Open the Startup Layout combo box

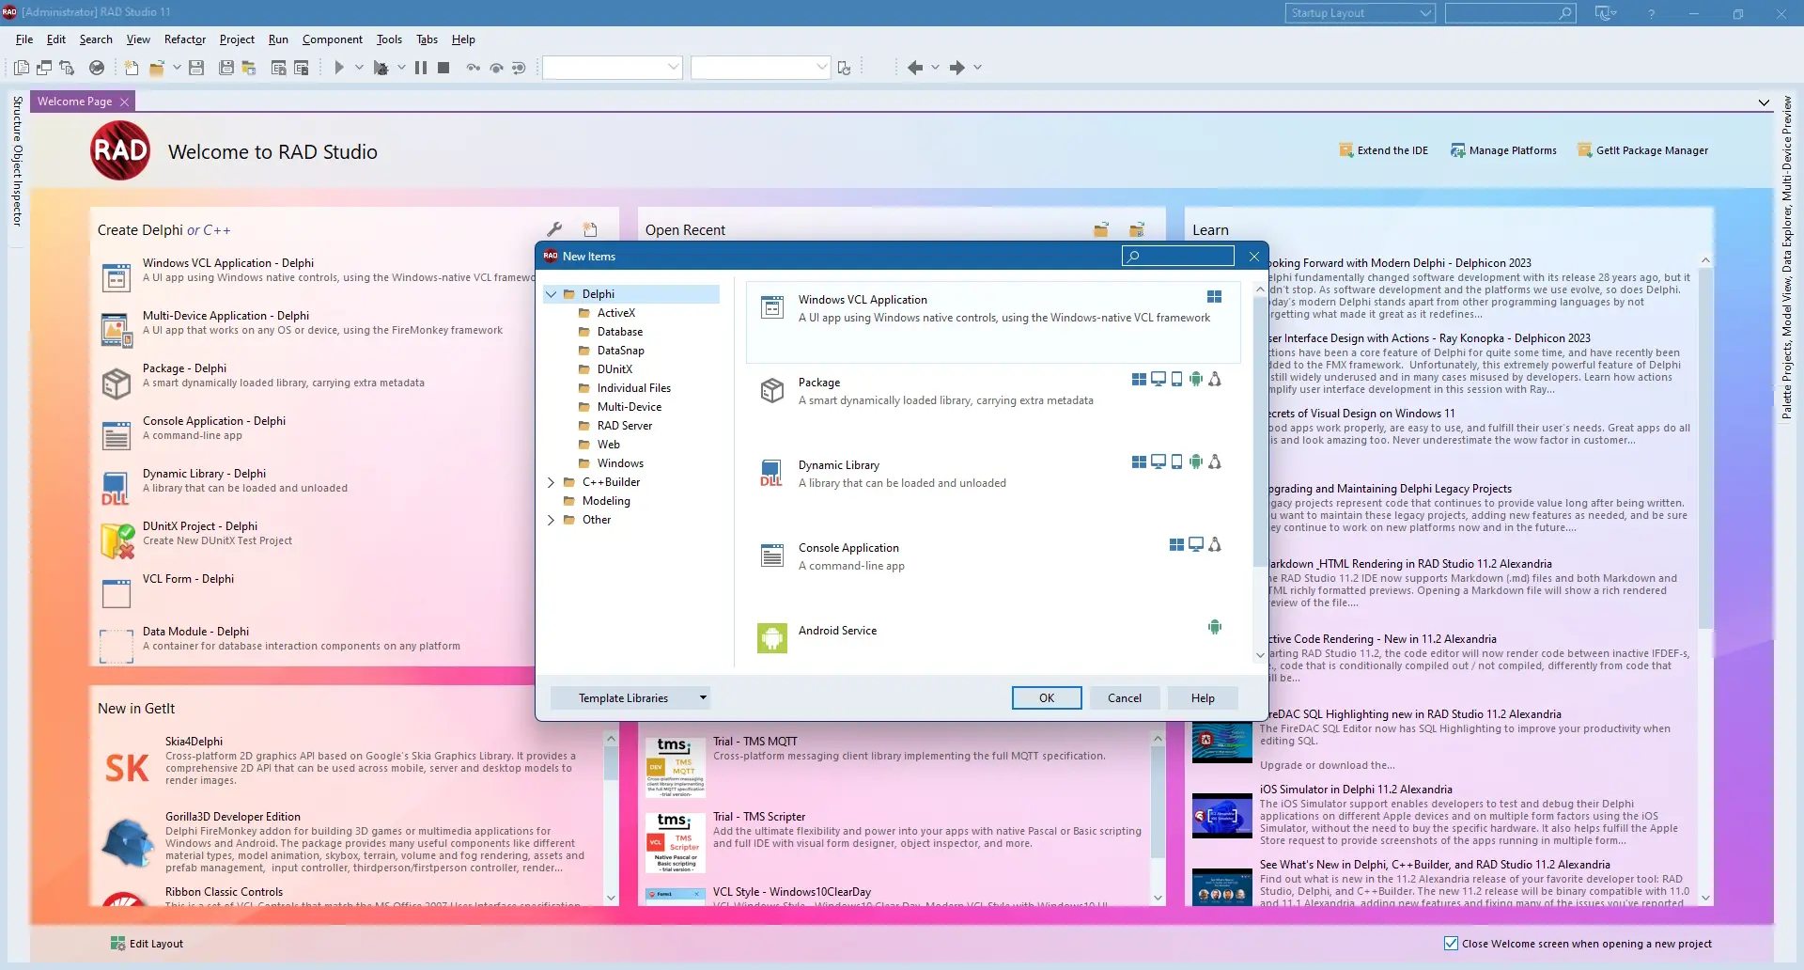point(1360,13)
